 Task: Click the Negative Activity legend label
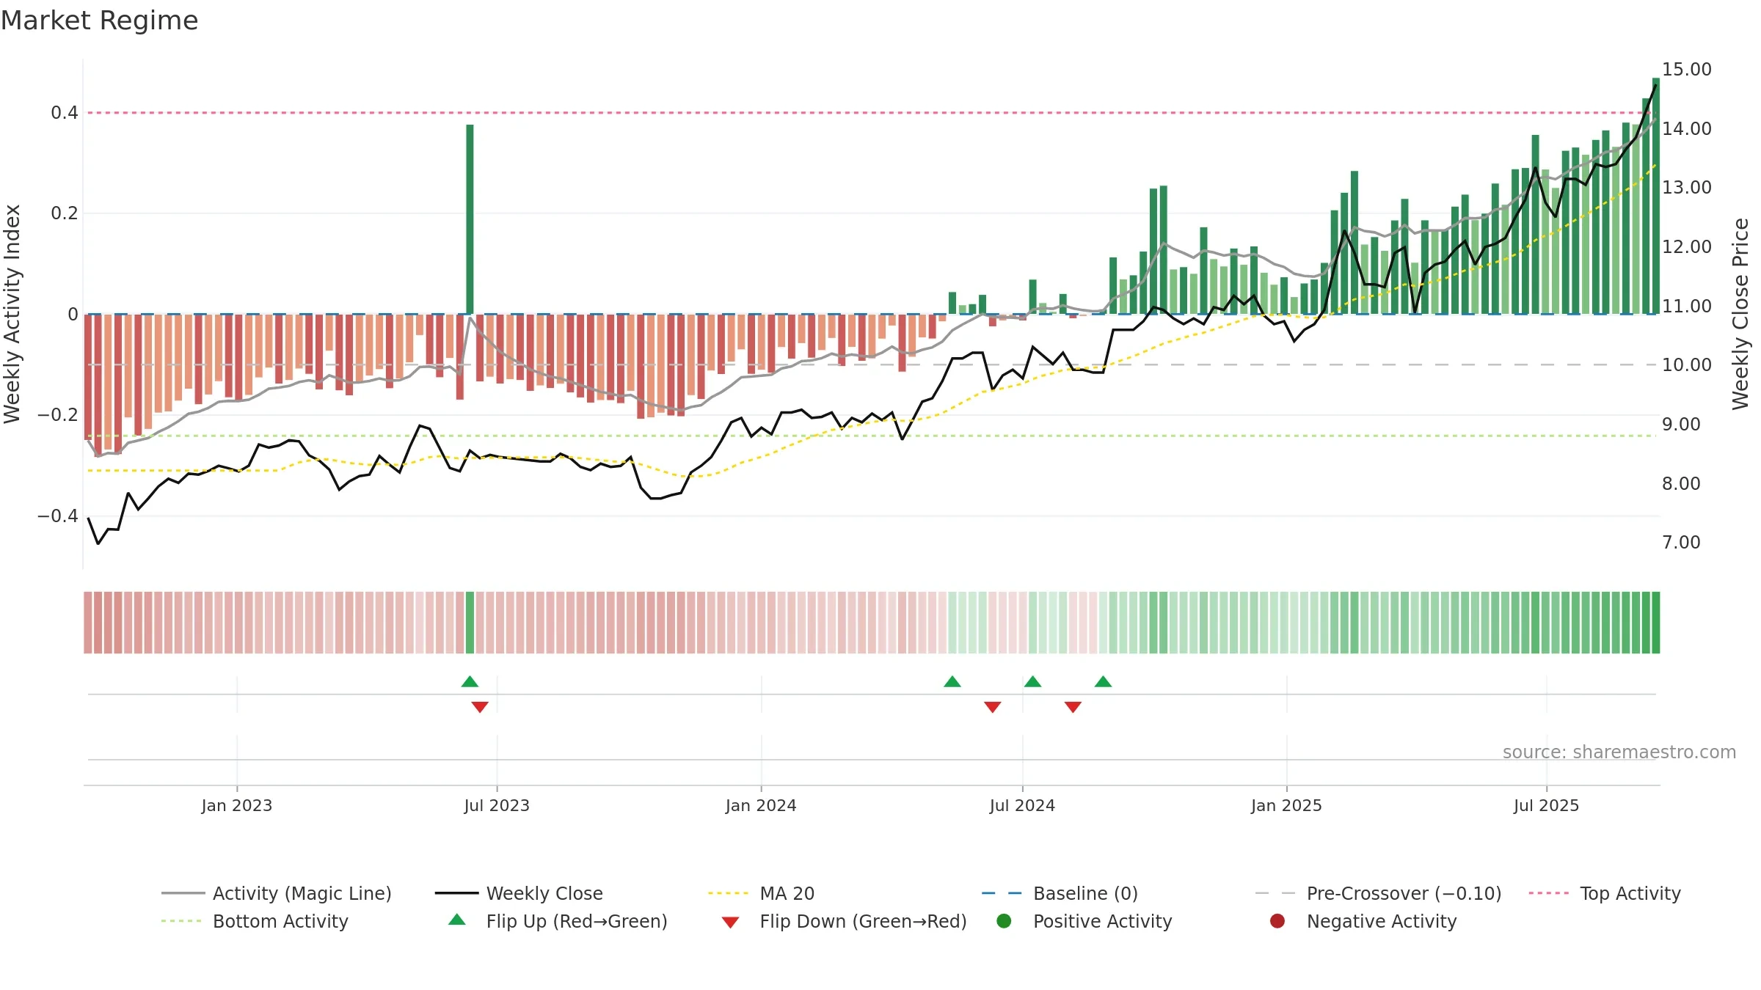click(x=1382, y=921)
